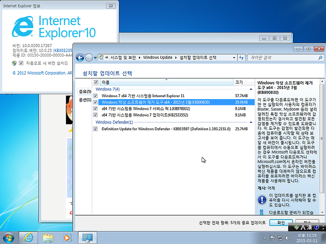Click the A input mode icon on language bar

(303, 228)
